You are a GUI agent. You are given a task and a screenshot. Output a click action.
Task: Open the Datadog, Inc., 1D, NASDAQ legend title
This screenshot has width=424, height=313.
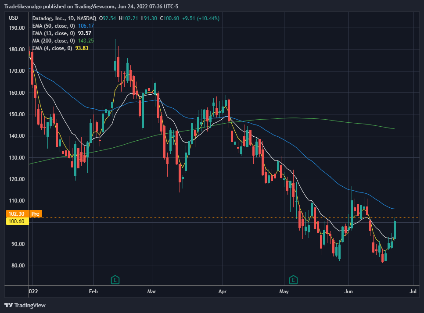coord(64,18)
